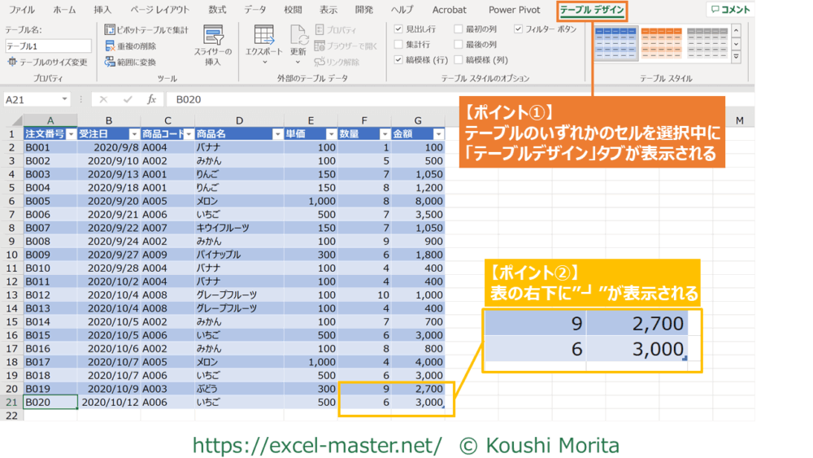Select column D header

(x=238, y=120)
